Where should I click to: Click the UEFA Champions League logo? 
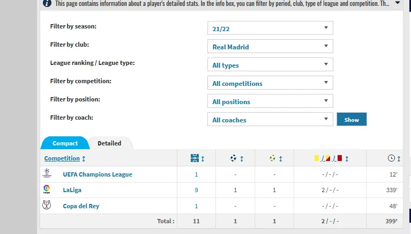pos(47,173)
